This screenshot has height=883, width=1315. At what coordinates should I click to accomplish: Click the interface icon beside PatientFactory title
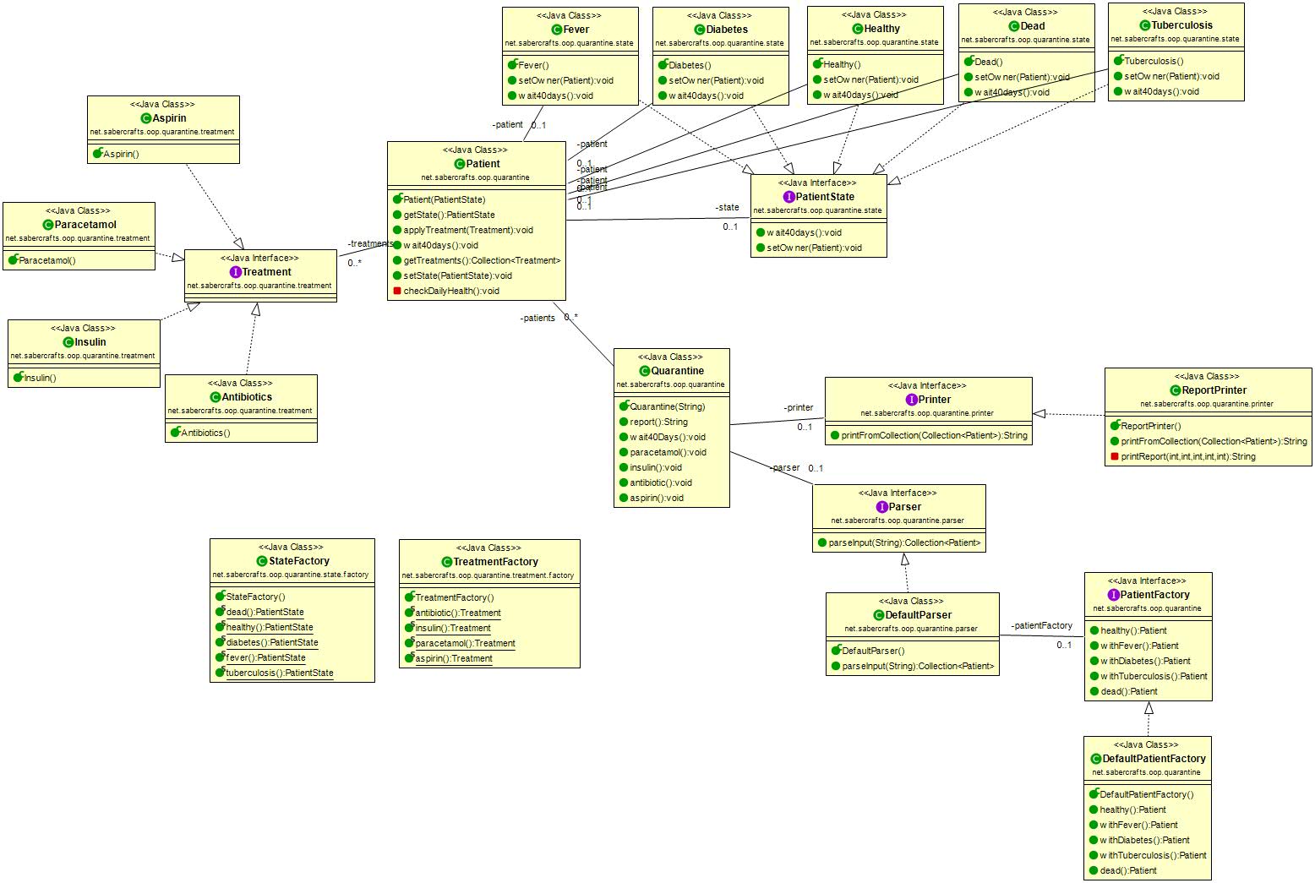pos(1113,596)
